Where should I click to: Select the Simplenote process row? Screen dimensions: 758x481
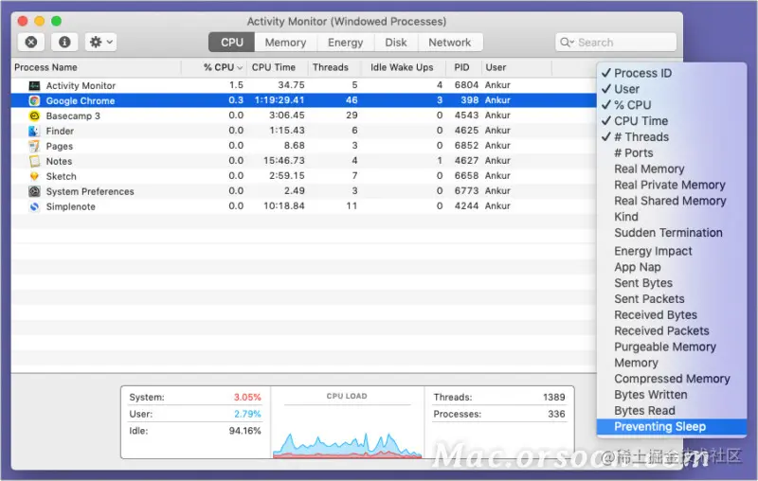tap(303, 206)
